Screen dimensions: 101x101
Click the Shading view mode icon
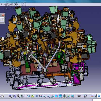[64, 96]
